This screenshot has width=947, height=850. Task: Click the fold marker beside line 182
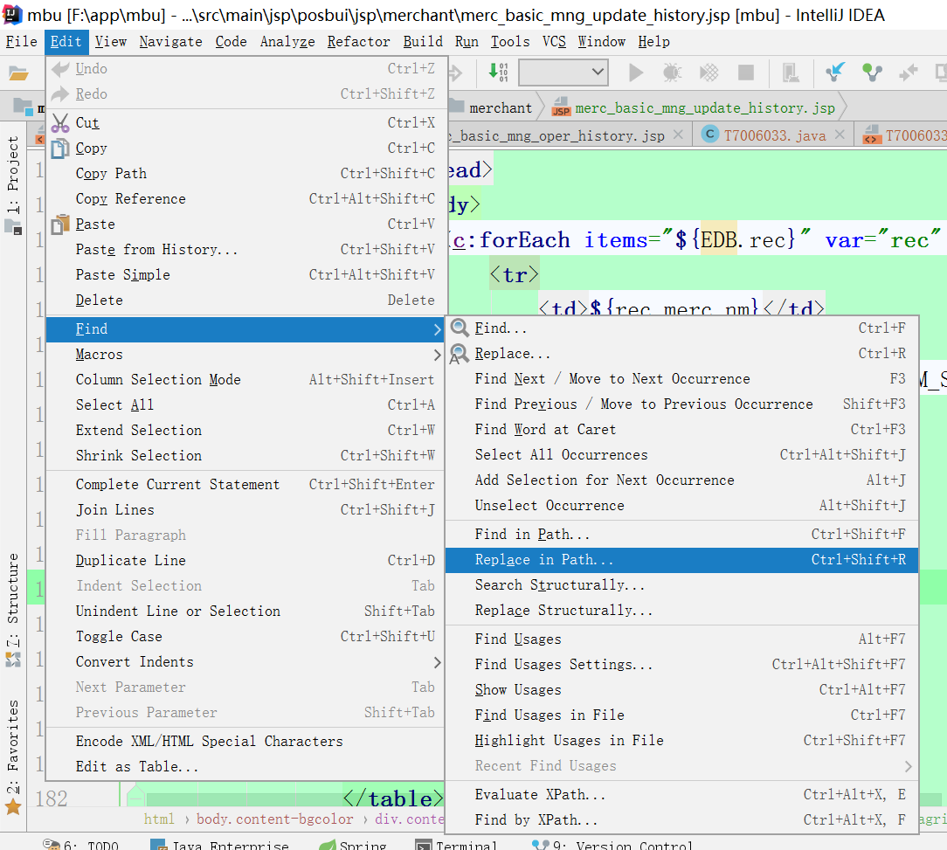(135, 796)
